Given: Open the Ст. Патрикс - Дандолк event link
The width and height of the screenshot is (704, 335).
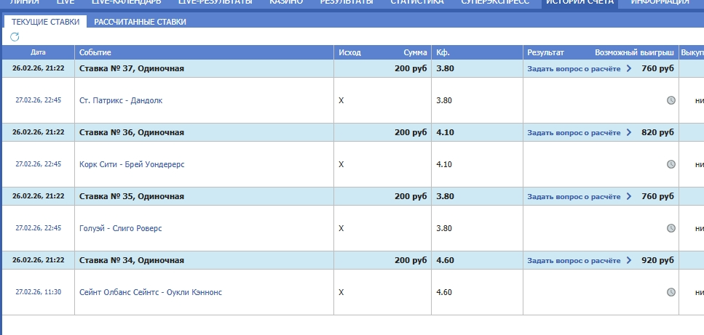Looking at the screenshot, I should pos(121,100).
